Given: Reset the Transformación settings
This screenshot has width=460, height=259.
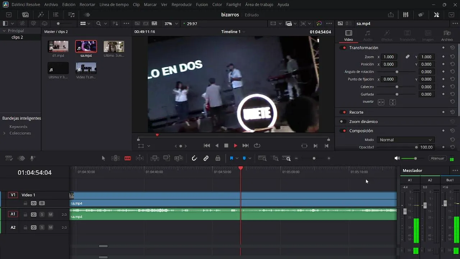Looking at the screenshot, I should [x=452, y=47].
